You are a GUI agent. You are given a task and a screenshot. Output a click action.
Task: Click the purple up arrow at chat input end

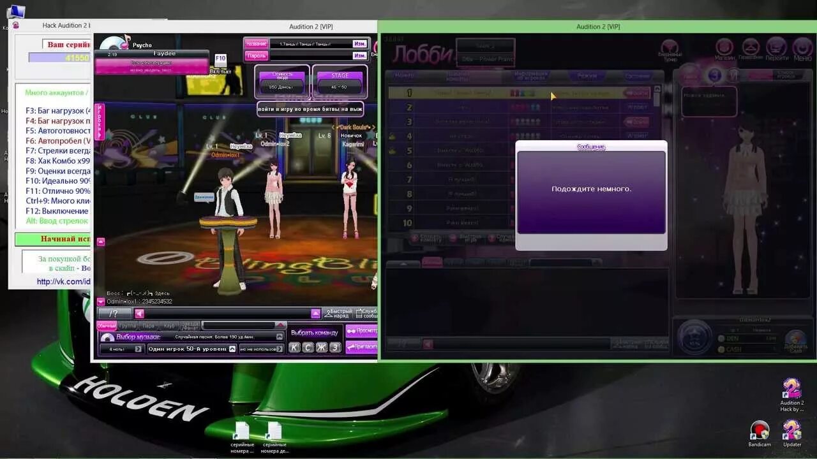coord(315,313)
